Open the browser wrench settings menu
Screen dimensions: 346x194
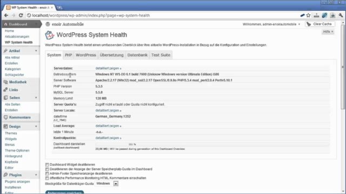pyautogui.click(x=341, y=16)
